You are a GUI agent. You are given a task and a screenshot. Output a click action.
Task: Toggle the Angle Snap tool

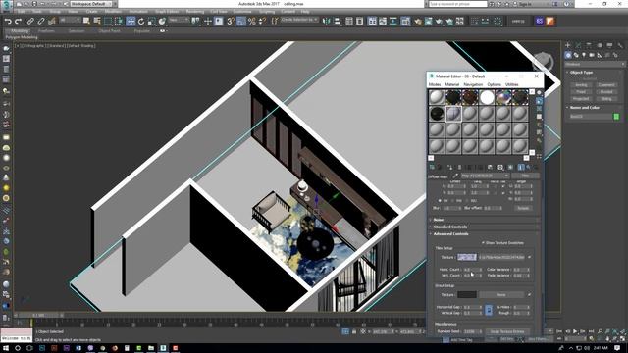point(241,22)
